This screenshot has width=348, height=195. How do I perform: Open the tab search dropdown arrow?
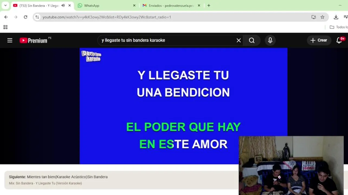tap(5, 5)
